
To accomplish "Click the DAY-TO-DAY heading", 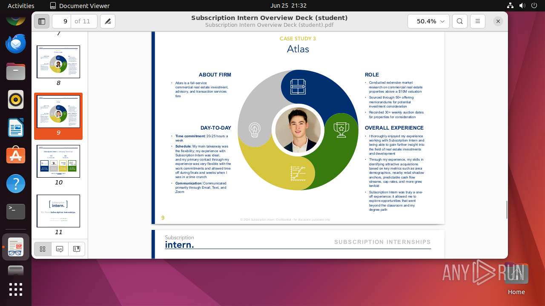I will 216,128.
